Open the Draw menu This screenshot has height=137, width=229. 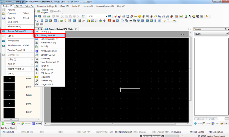(x=65, y=6)
